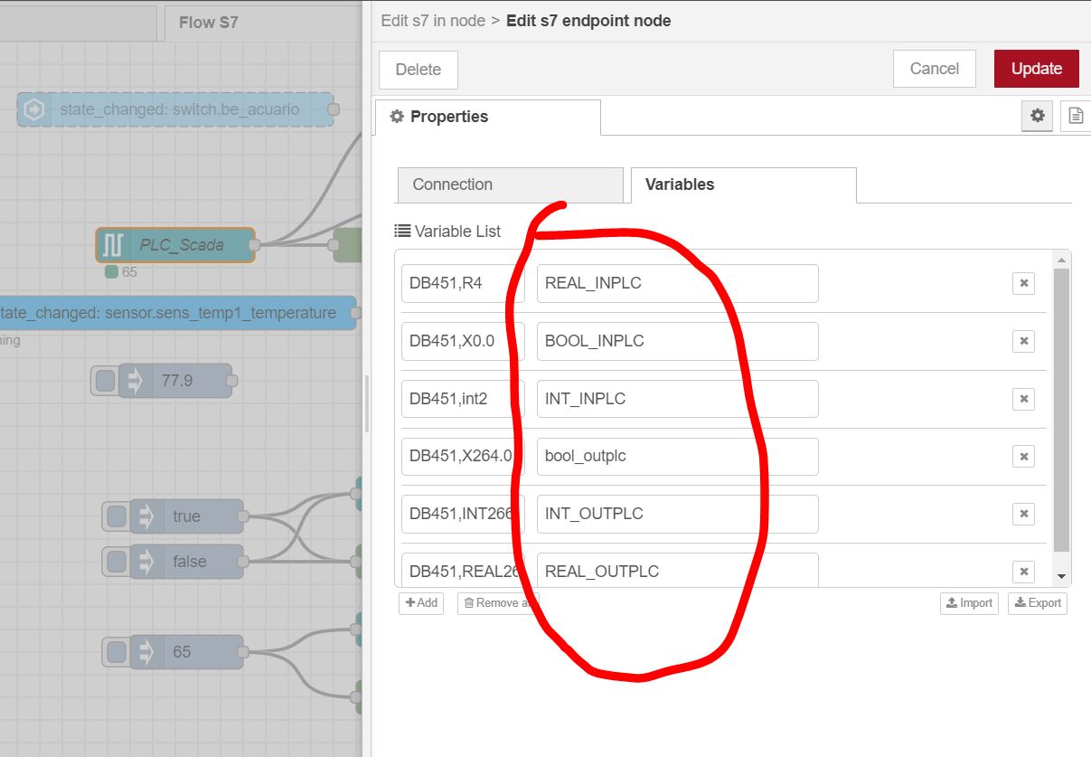The image size is (1091, 757).
Task: Click the Update button
Action: (x=1036, y=68)
